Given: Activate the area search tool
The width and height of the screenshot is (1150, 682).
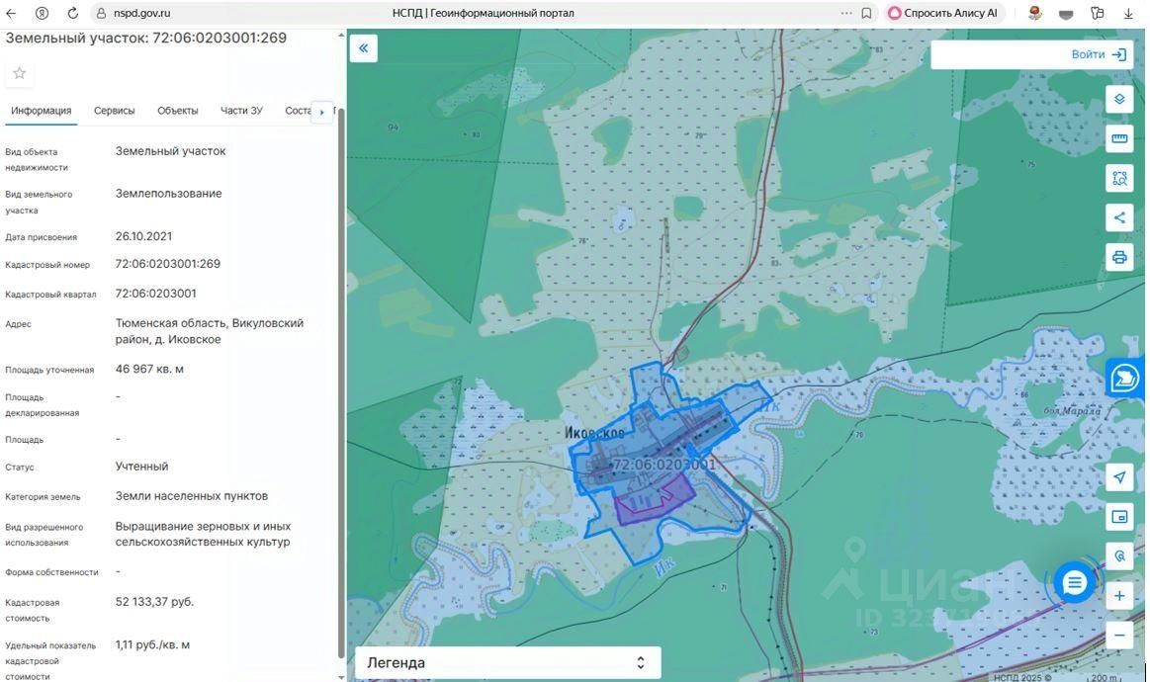Looking at the screenshot, I should coord(1119,179).
